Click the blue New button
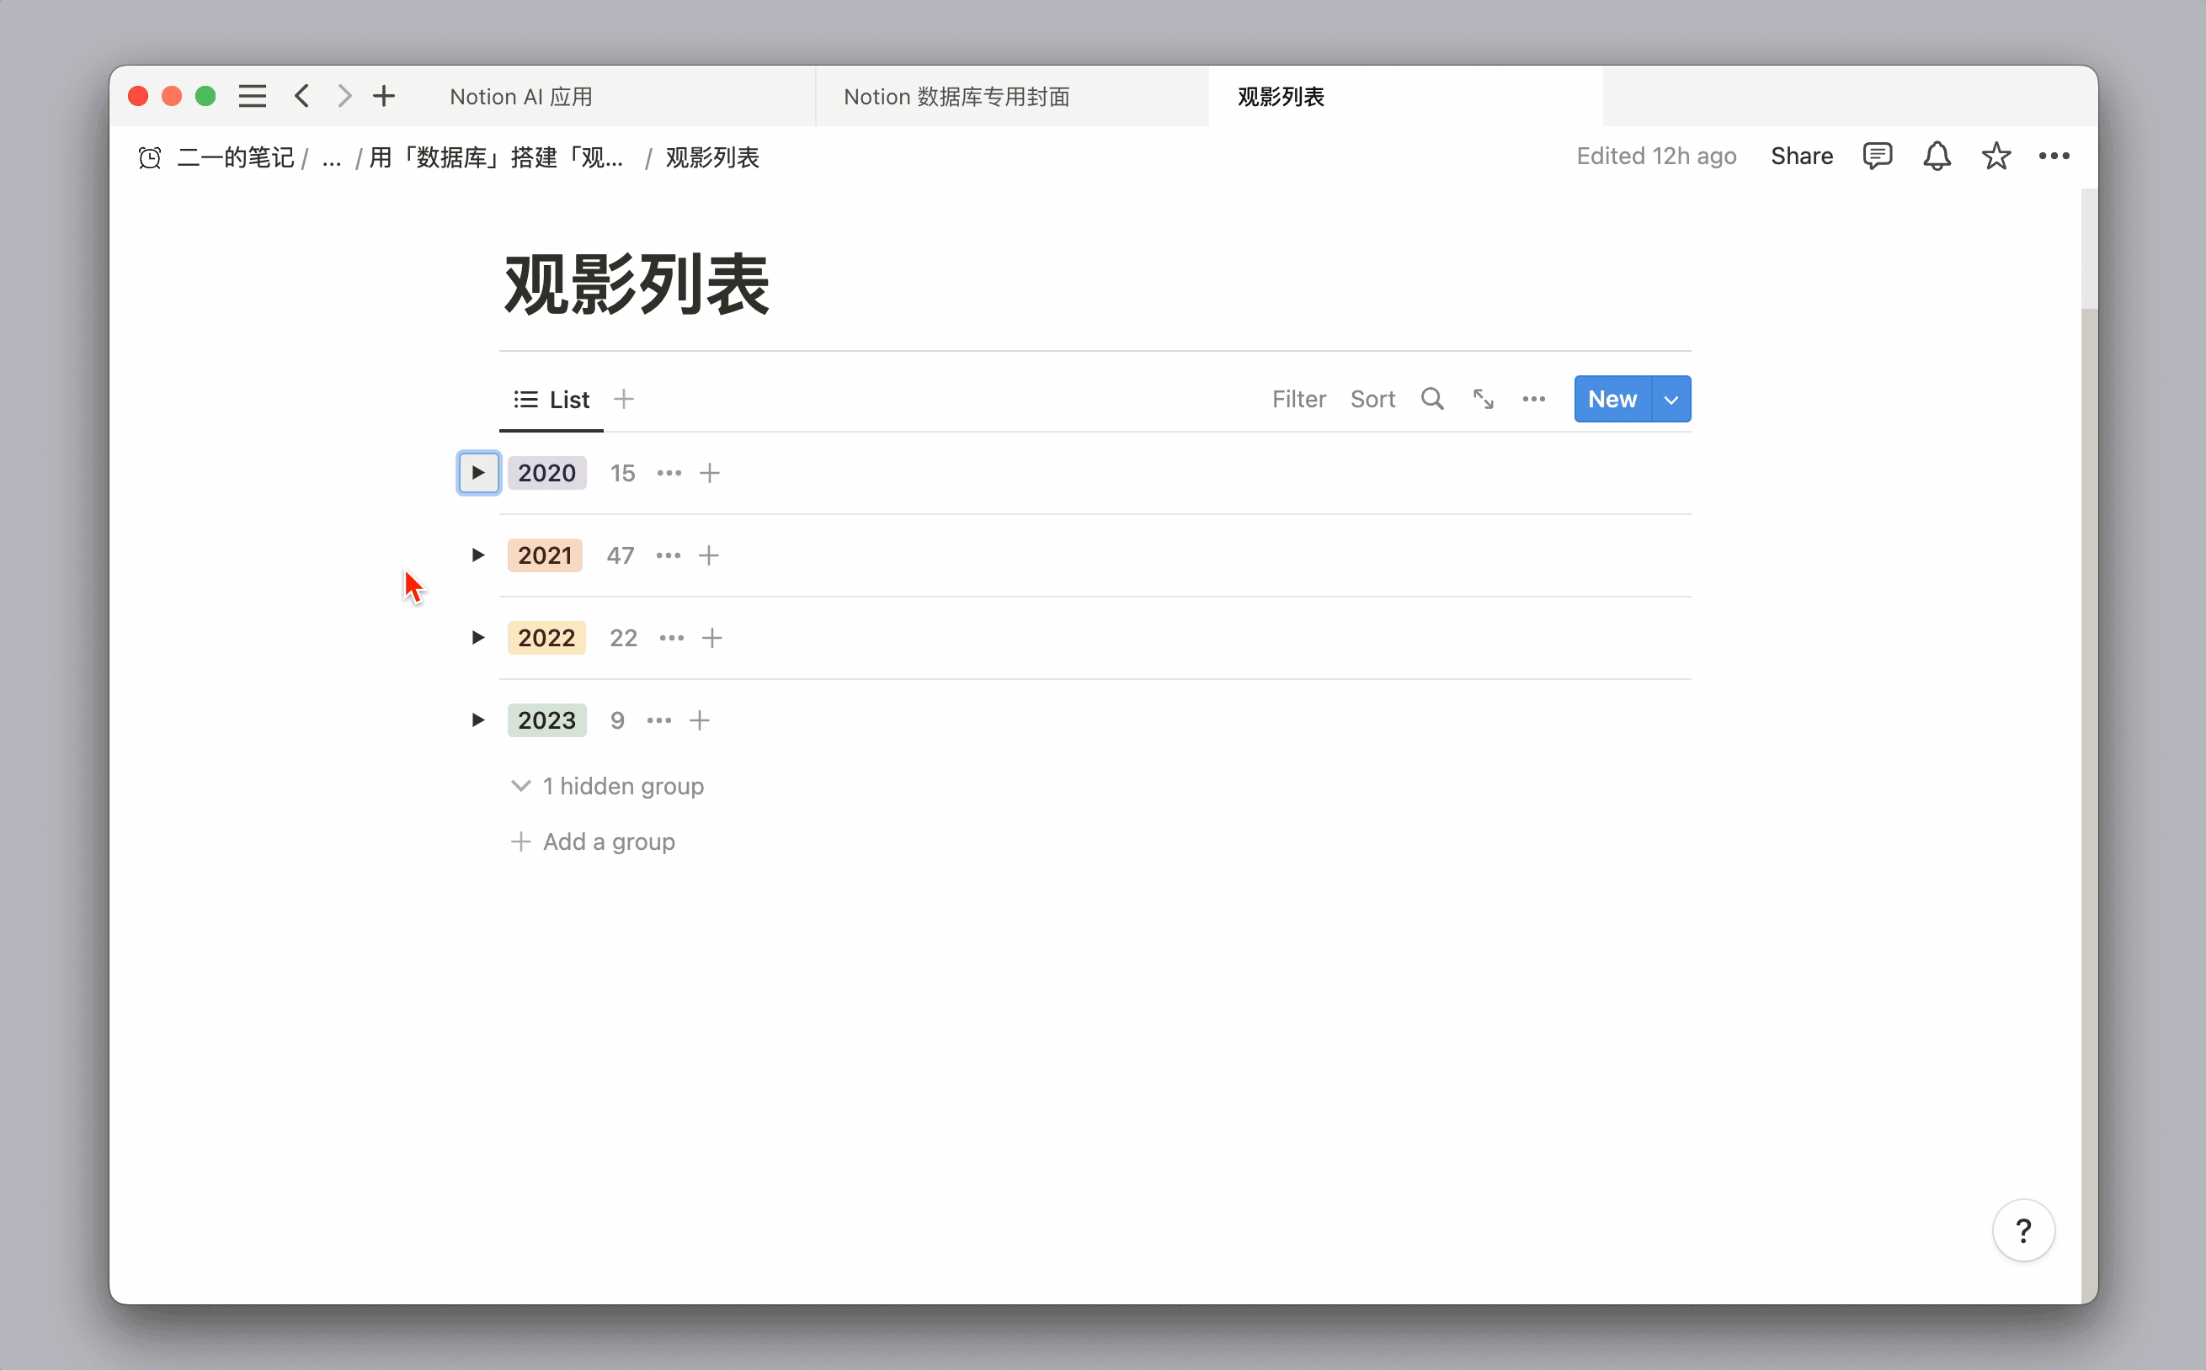Screen dimensions: 2206x1370 (1612, 399)
